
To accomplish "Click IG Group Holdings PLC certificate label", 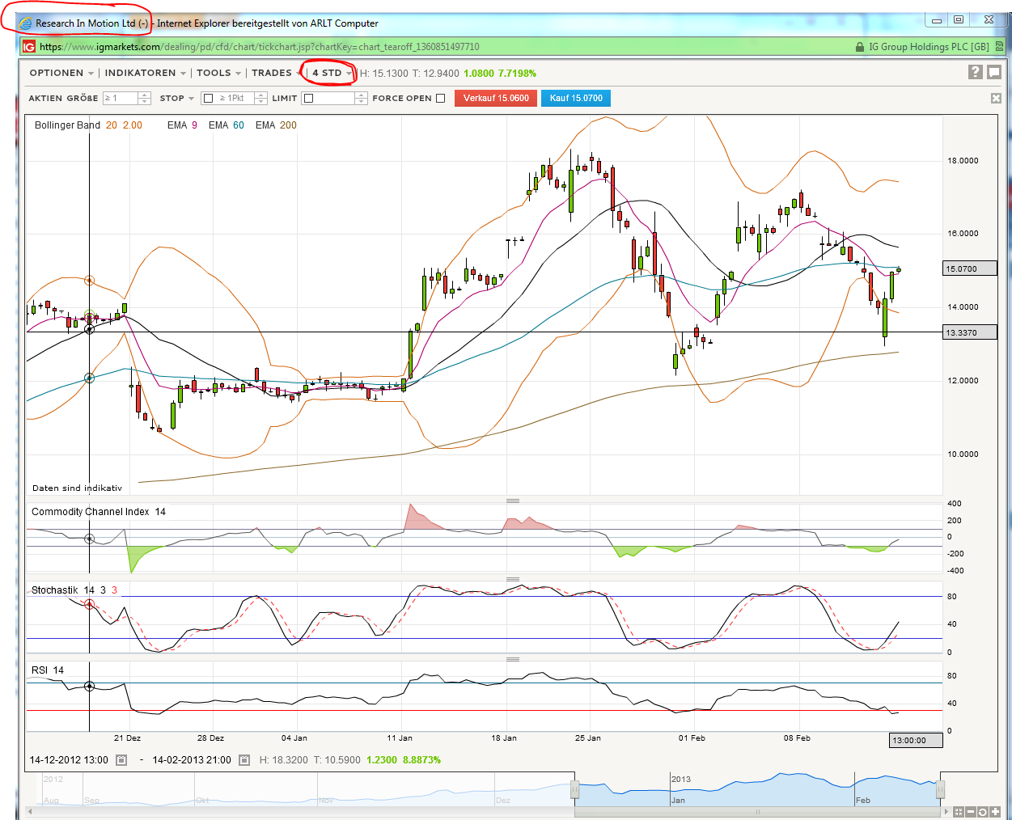I will [x=929, y=47].
